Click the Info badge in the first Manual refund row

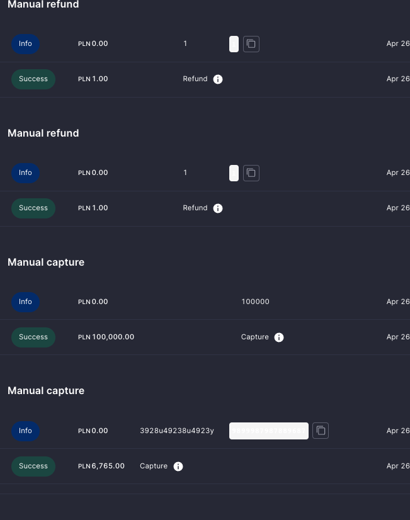pos(25,44)
